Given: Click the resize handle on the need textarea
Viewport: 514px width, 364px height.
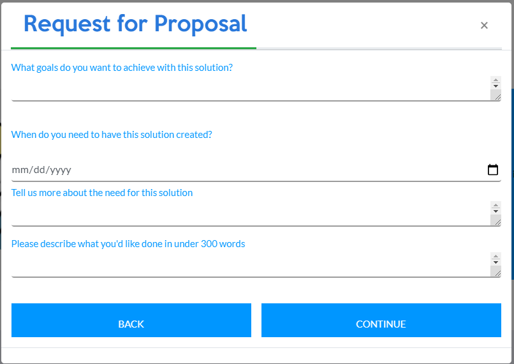Looking at the screenshot, I should click(x=496, y=220).
